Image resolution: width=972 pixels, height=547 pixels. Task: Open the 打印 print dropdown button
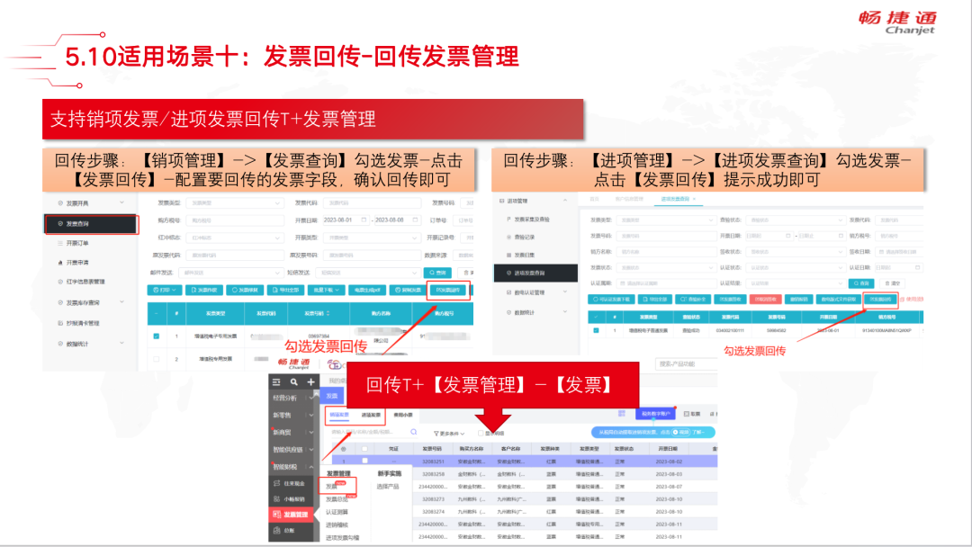click(x=165, y=290)
